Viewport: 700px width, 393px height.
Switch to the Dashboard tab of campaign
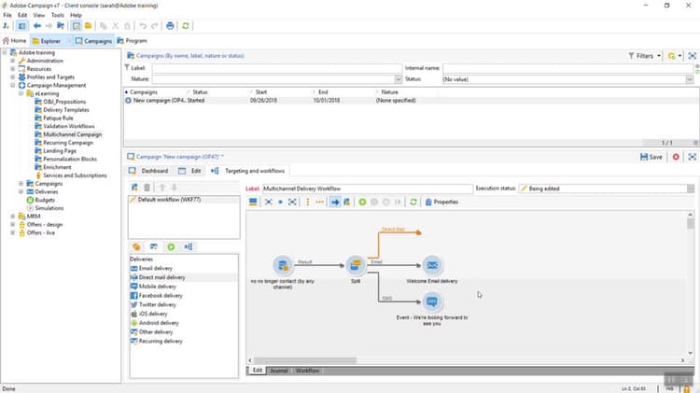[148, 171]
